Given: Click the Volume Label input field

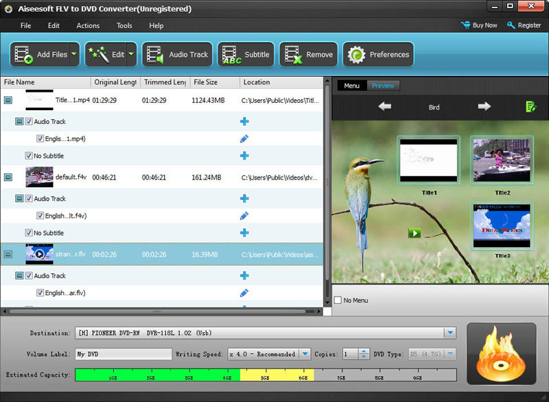Looking at the screenshot, I should (124, 354).
